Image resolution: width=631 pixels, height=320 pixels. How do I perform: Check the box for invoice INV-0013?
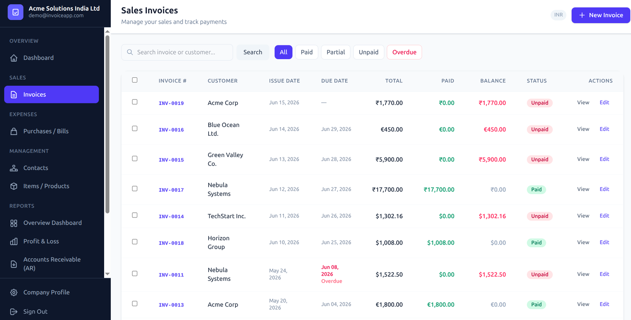point(135,303)
